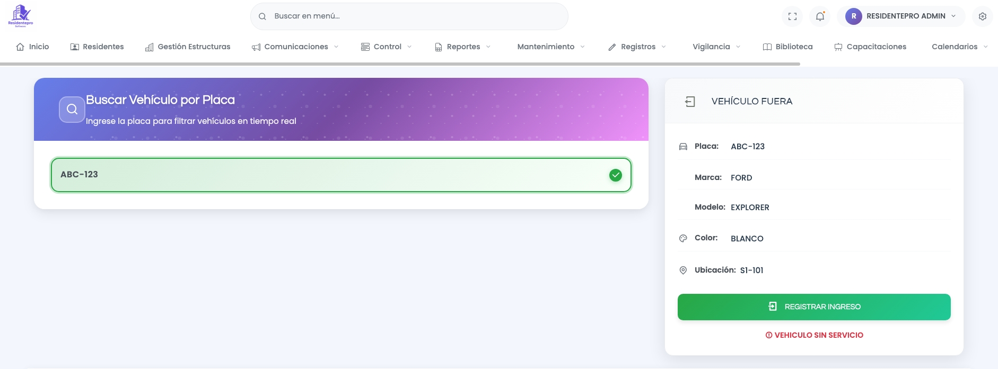Toggle fullscreen mode icon
This screenshot has width=998, height=369.
(x=792, y=16)
